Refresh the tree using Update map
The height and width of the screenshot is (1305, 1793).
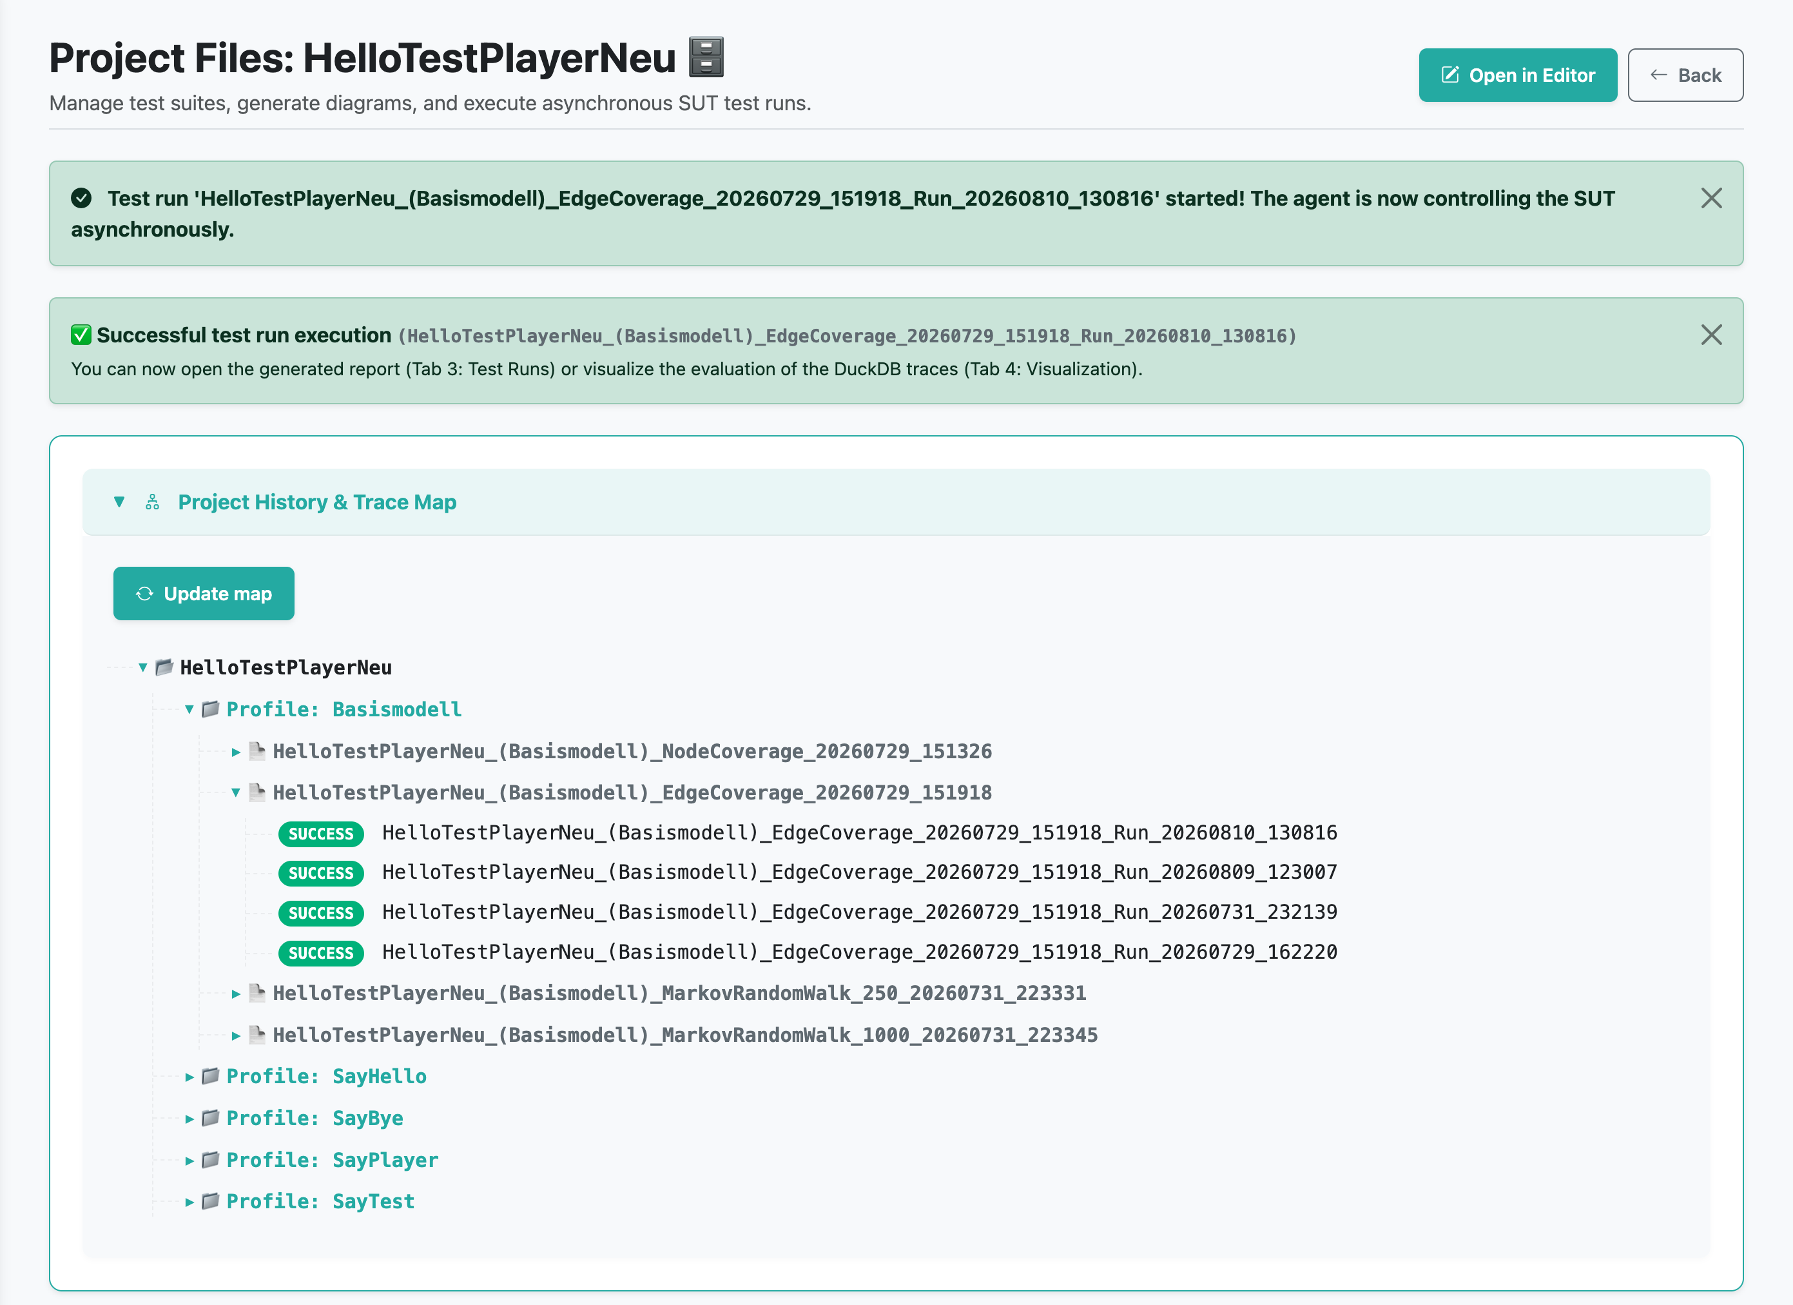click(204, 593)
